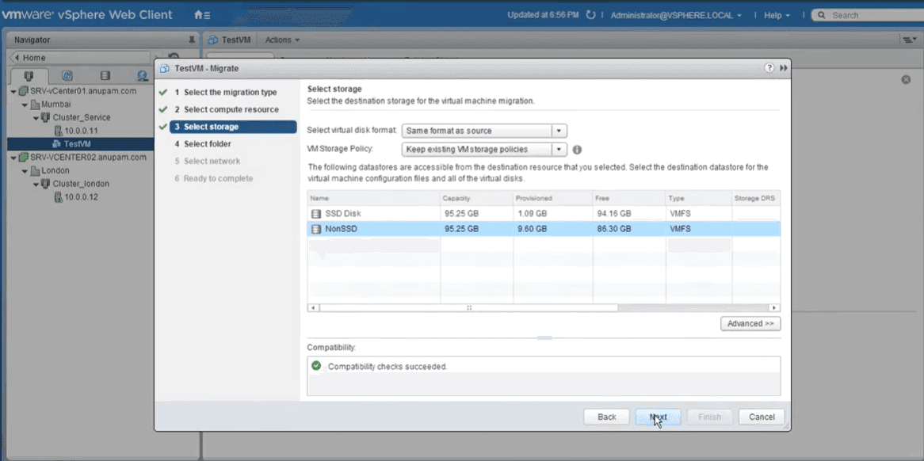Pin the Navigator panel

click(x=191, y=40)
